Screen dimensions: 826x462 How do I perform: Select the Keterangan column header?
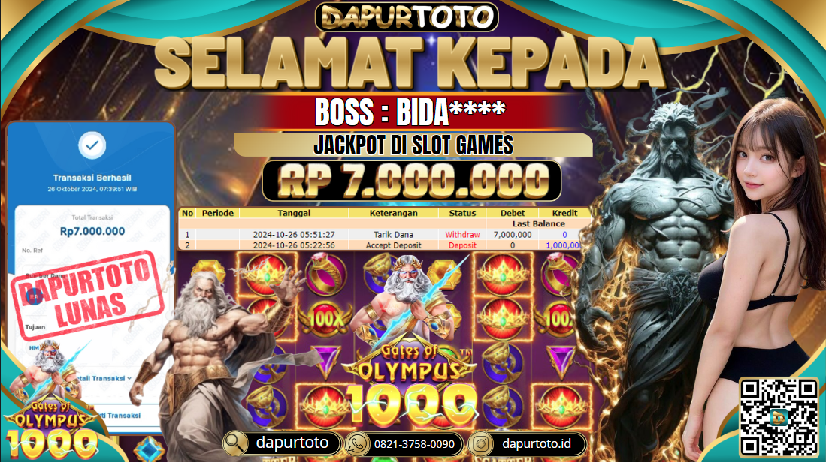(393, 214)
